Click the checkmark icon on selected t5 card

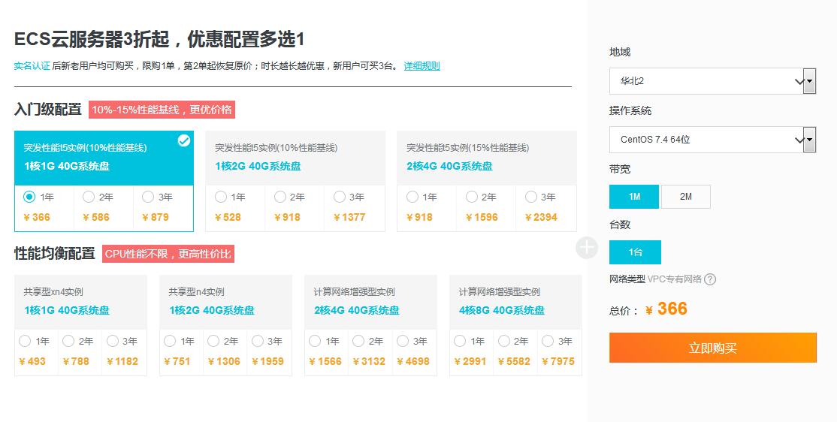(x=183, y=141)
